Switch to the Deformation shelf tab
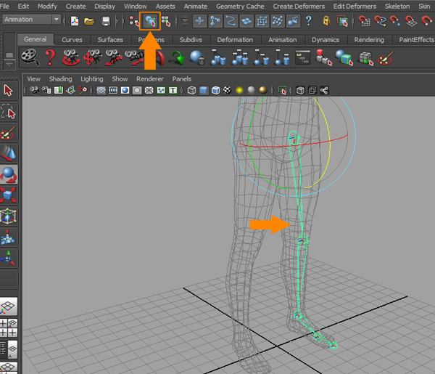The height and width of the screenshot is (374, 435). [x=235, y=40]
